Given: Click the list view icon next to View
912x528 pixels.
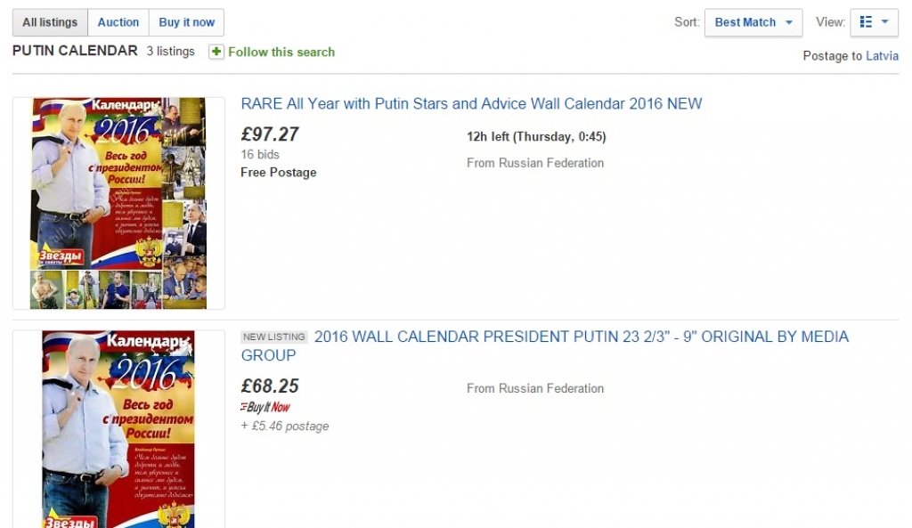Looking at the screenshot, I should (866, 22).
